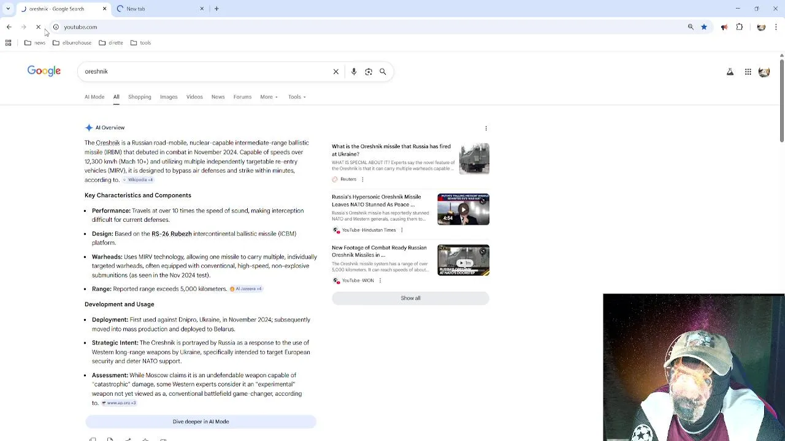785x441 pixels.
Task: Open Search Labs flask icon
Action: (x=730, y=72)
